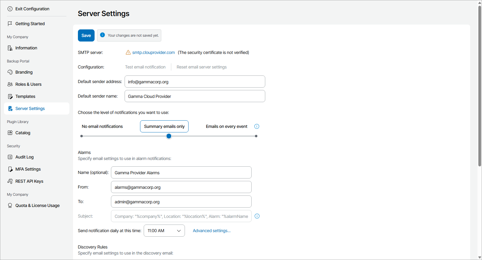Click the Audit Log list icon

pyautogui.click(x=10, y=157)
